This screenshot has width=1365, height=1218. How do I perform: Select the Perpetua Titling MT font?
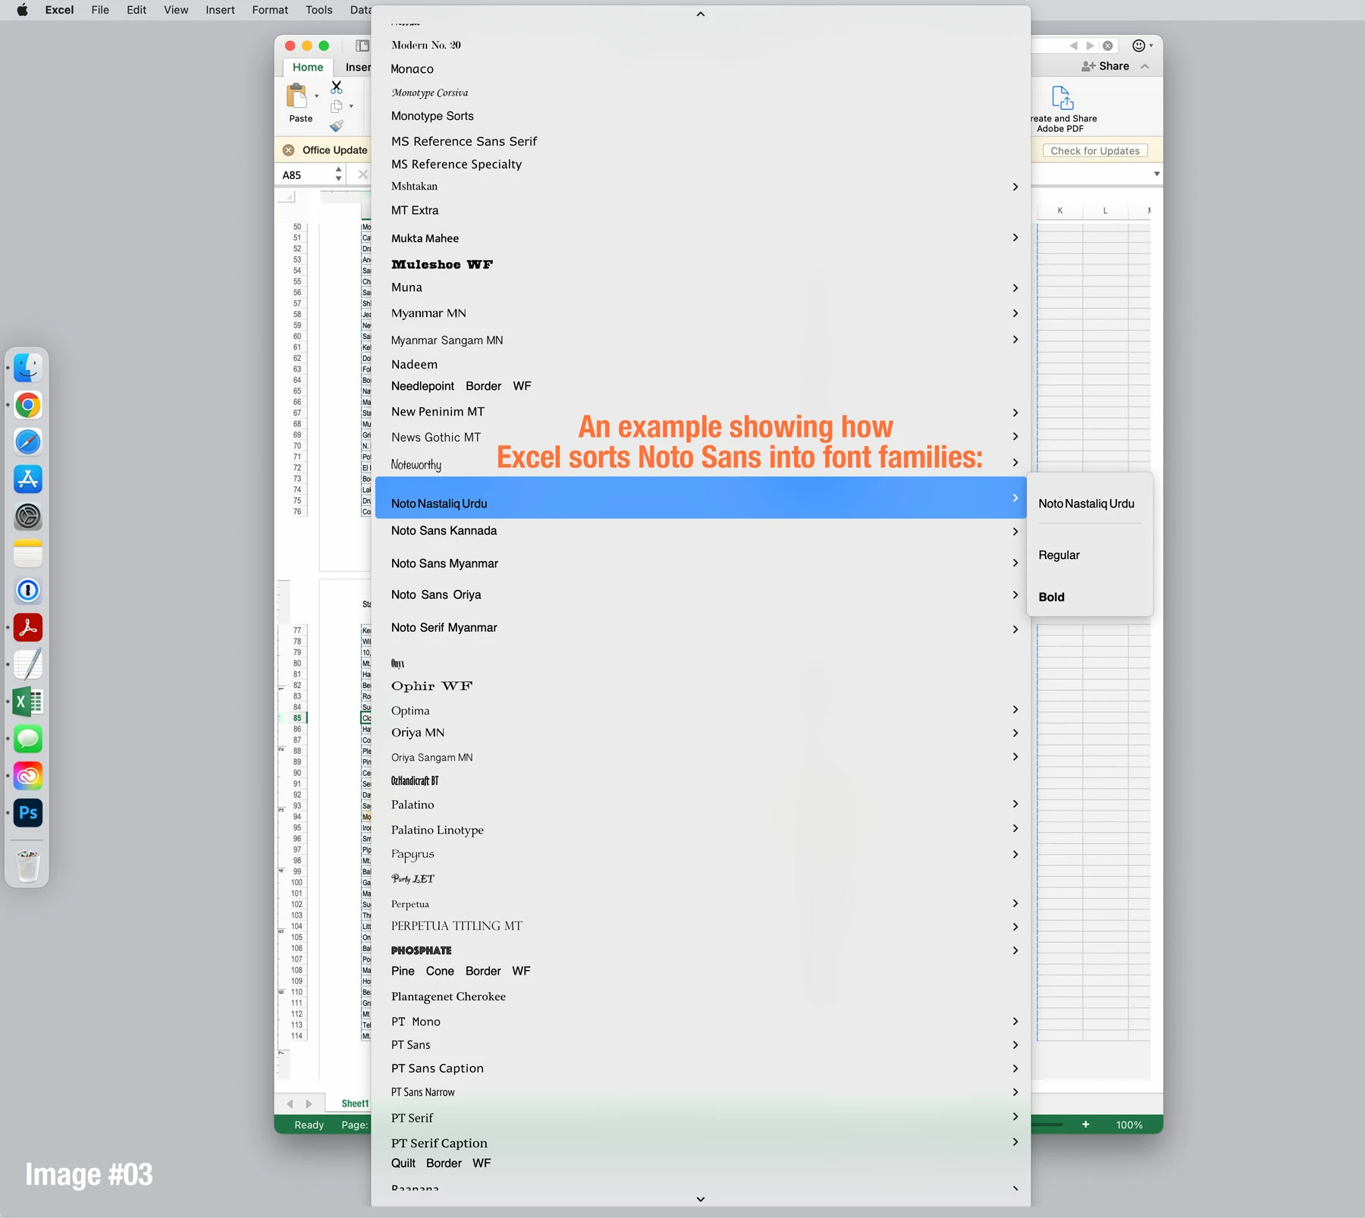(701, 926)
